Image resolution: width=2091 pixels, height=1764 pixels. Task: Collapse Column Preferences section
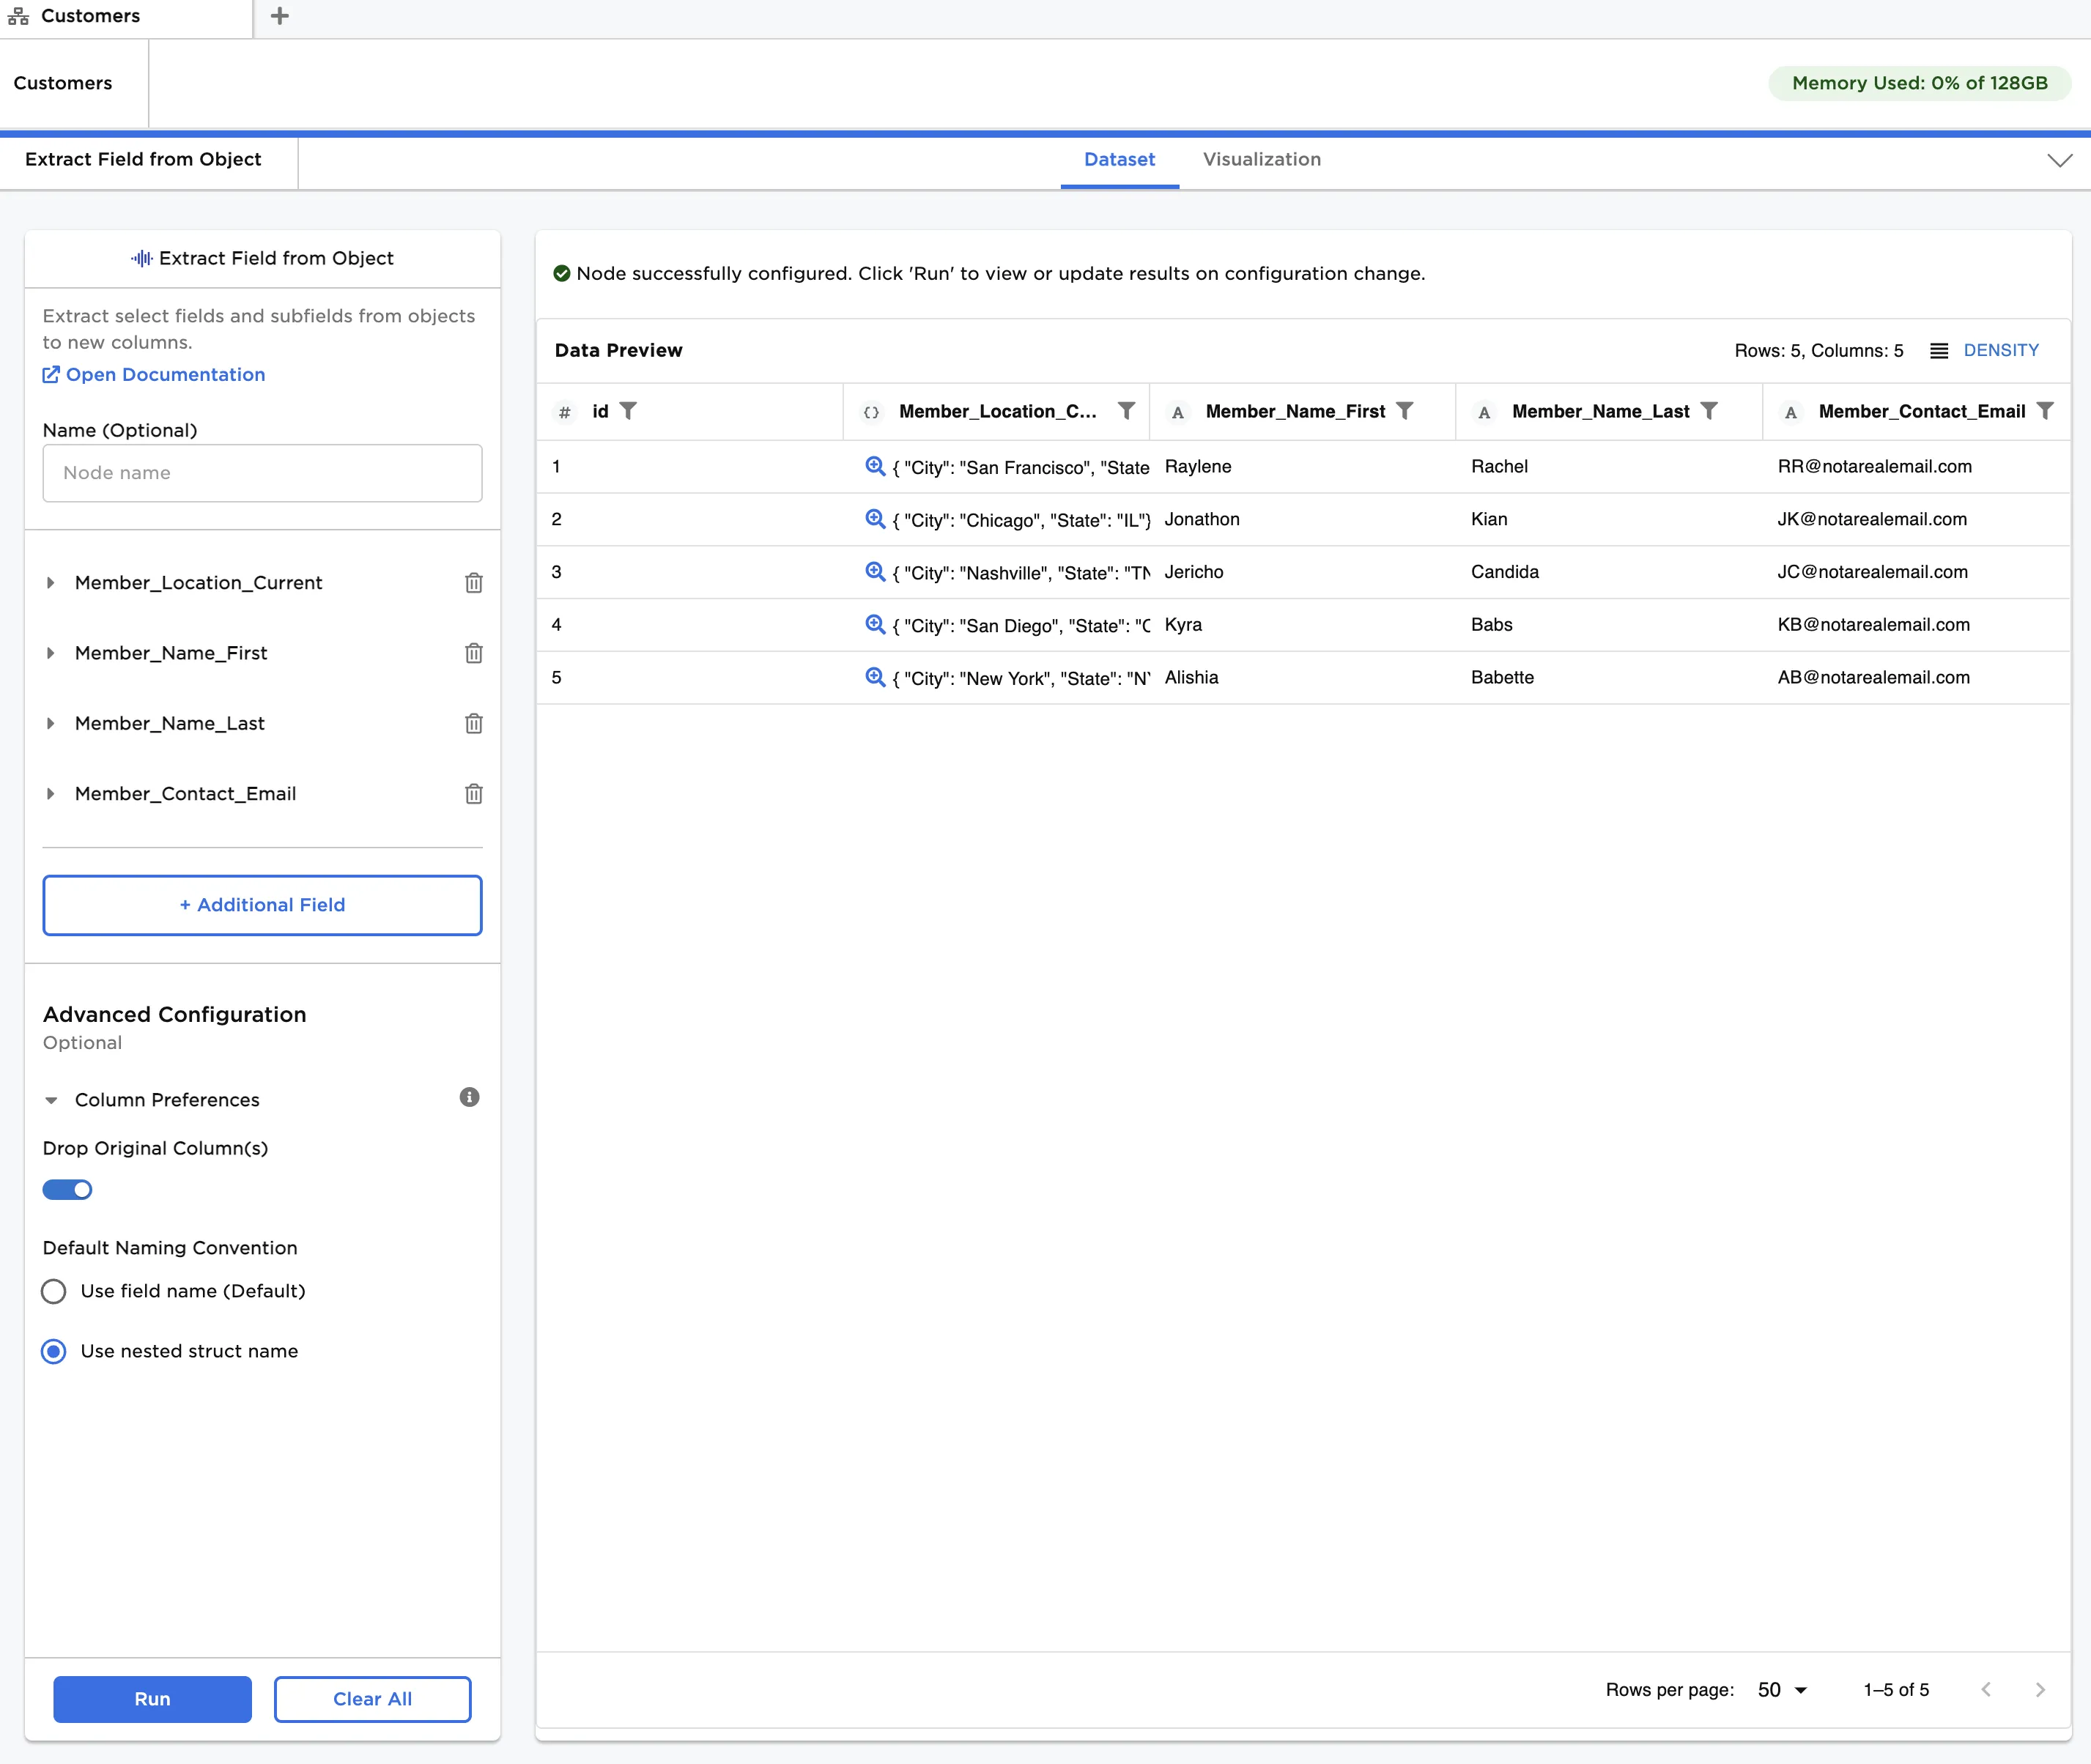(x=51, y=1100)
